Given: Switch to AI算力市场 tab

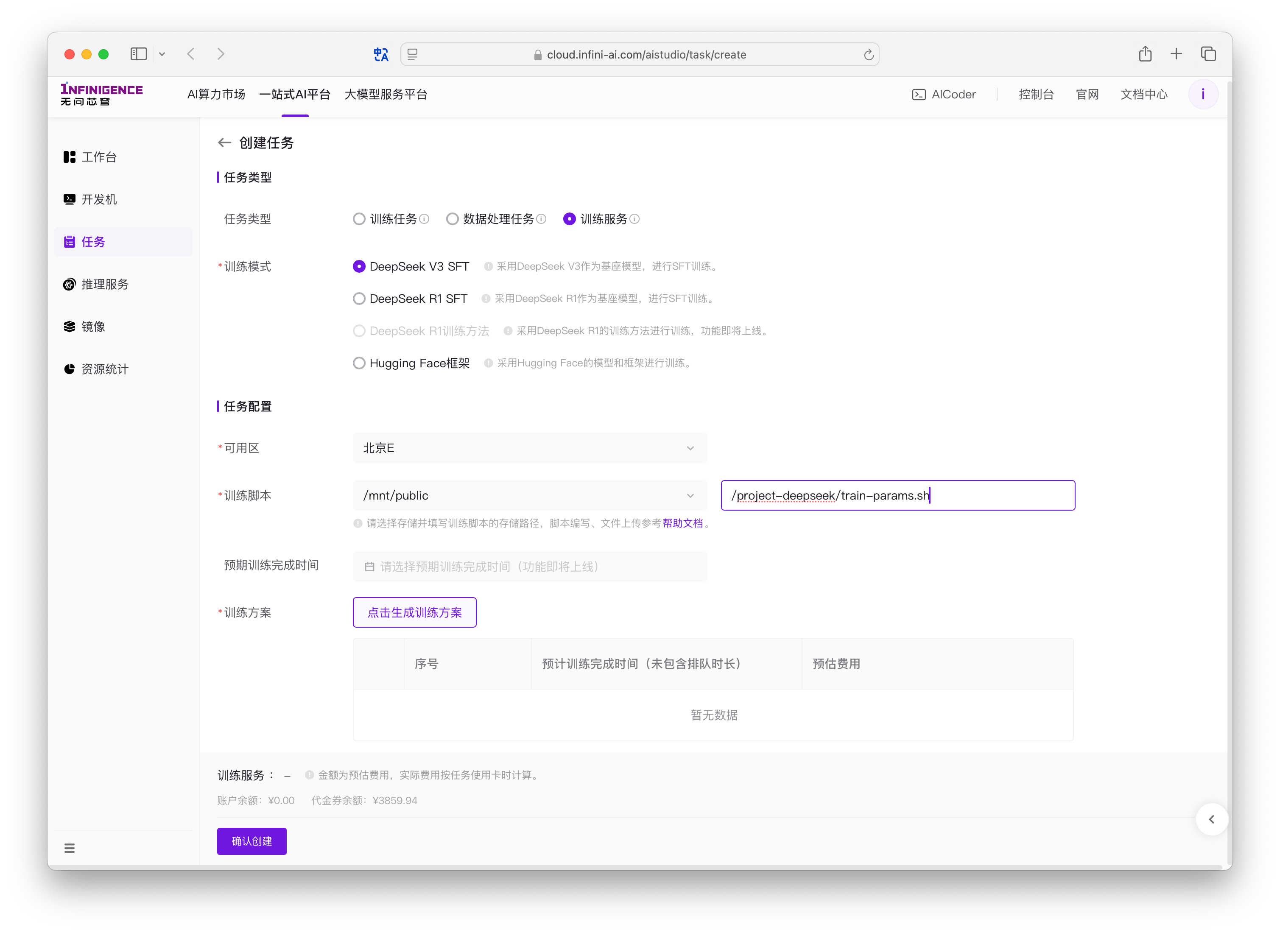Looking at the screenshot, I should [x=216, y=94].
